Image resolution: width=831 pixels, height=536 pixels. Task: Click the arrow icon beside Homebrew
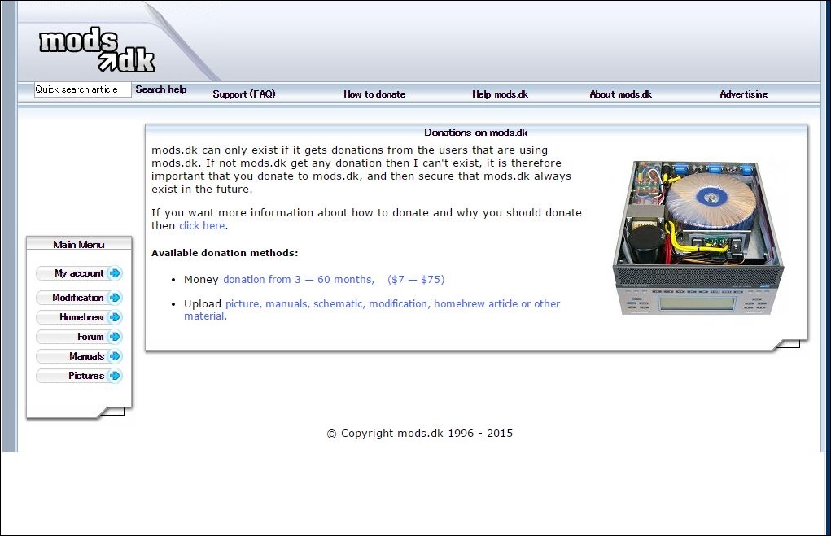(x=115, y=317)
